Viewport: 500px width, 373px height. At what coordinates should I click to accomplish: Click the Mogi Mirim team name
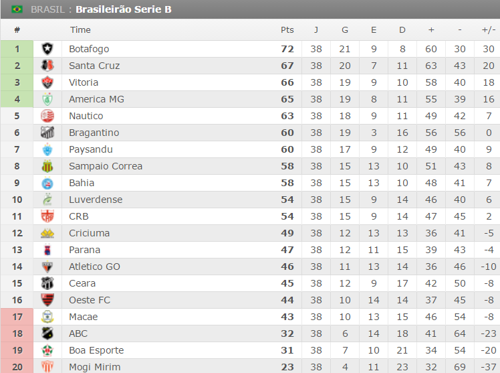pyautogui.click(x=95, y=367)
